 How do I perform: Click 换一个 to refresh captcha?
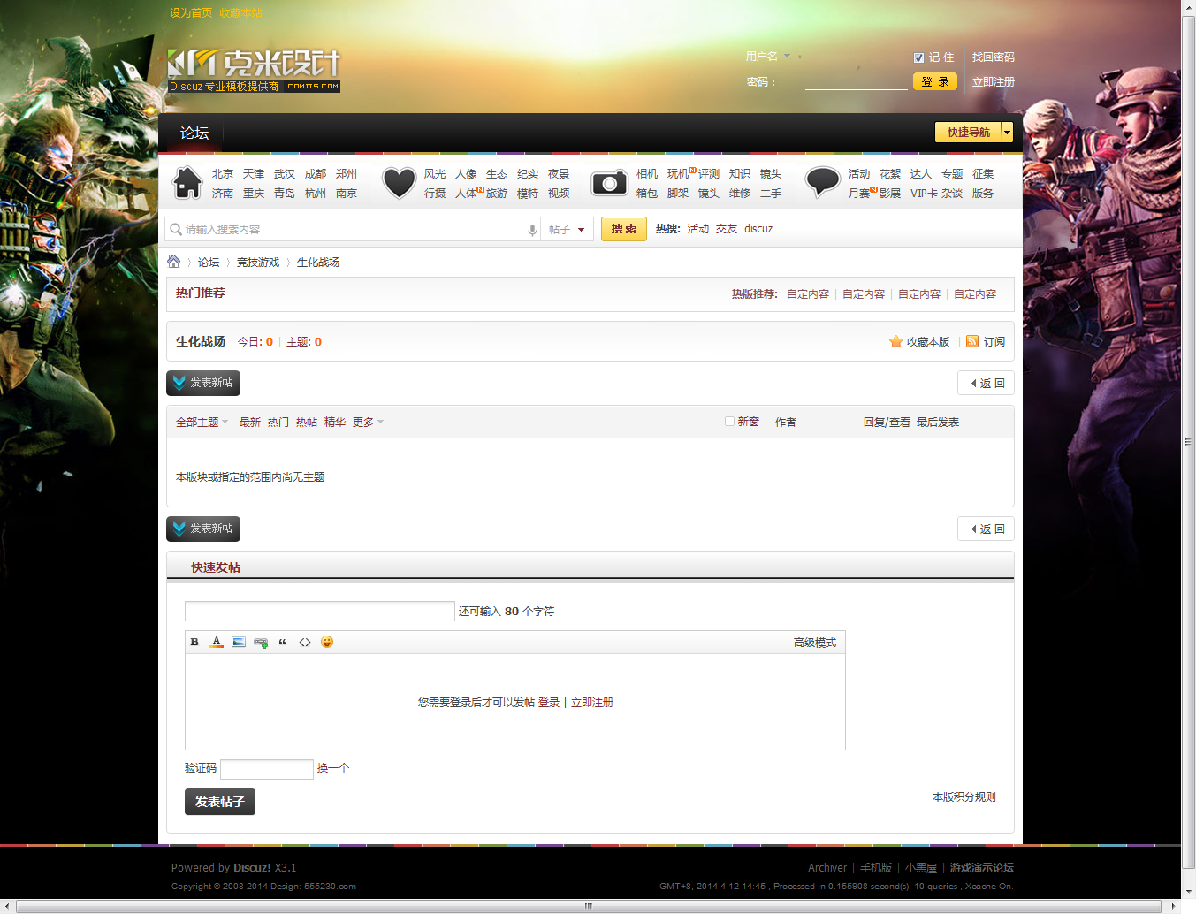[x=333, y=768]
